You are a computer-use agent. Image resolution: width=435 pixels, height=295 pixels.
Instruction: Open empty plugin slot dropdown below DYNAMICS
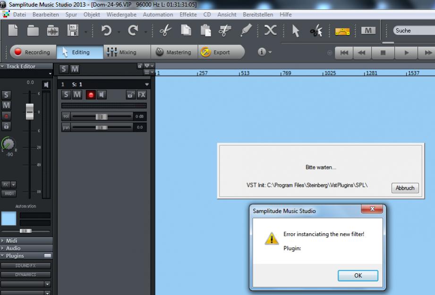(47, 284)
